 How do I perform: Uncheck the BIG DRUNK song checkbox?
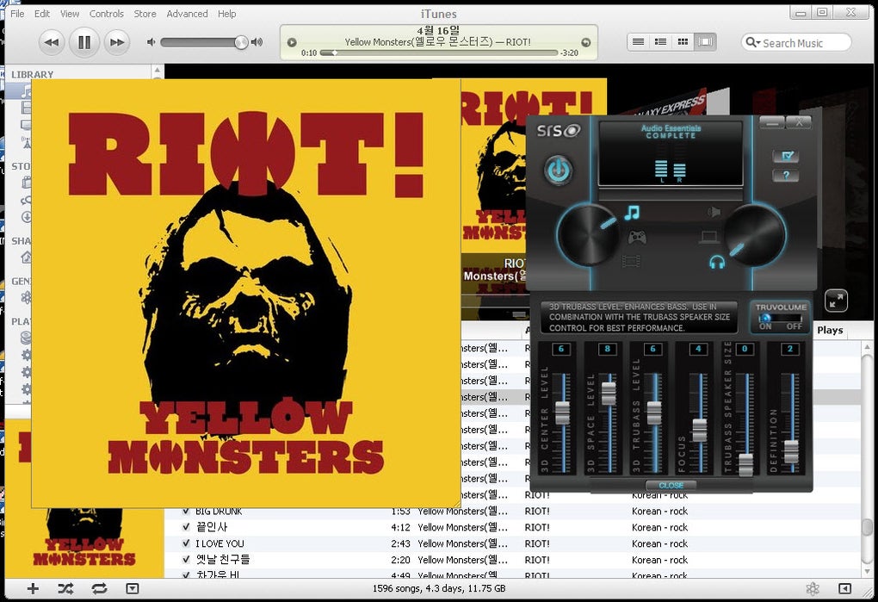(186, 511)
